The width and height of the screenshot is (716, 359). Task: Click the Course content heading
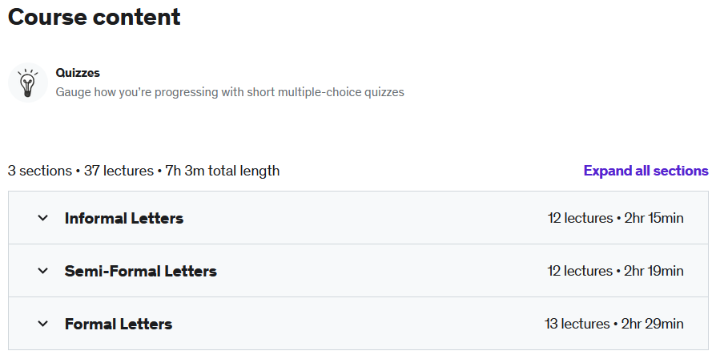pyautogui.click(x=94, y=17)
